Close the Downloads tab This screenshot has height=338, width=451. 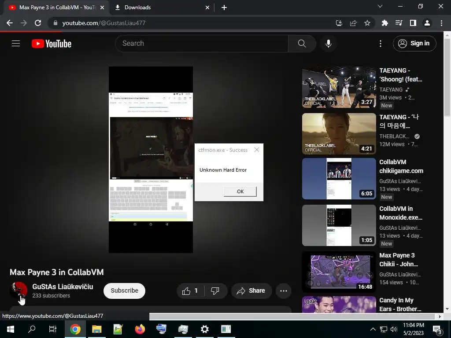[x=207, y=7]
